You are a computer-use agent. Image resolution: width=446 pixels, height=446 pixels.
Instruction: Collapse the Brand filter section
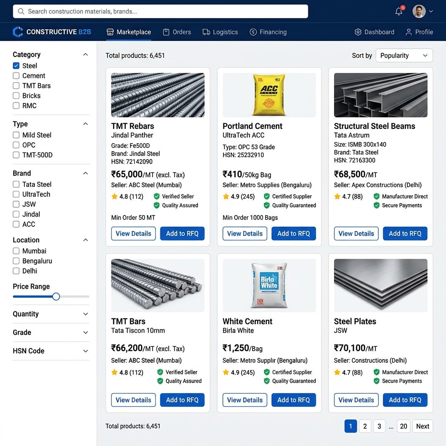click(85, 173)
